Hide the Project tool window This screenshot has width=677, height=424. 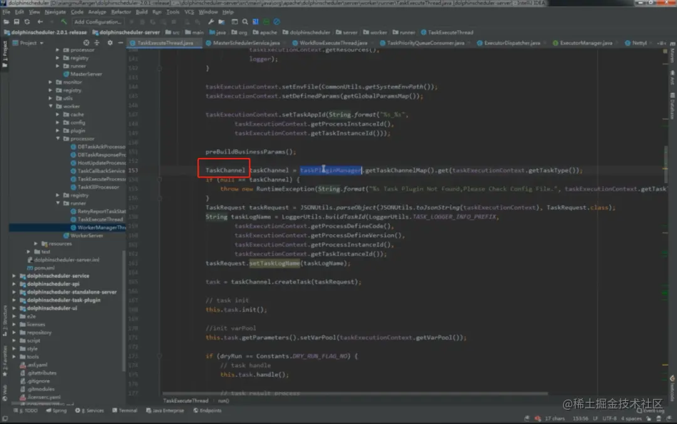[120, 43]
